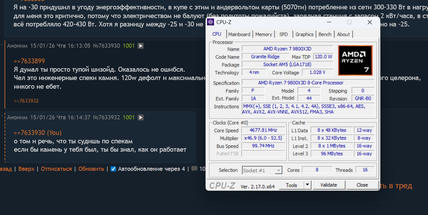Viewport: 428px width, 215px height.
Task: Click the Cores value 8
Action: (317, 170)
